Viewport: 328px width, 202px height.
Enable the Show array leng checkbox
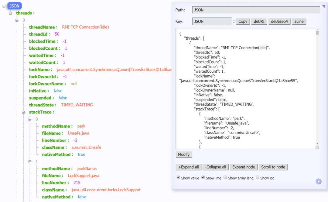point(225,178)
